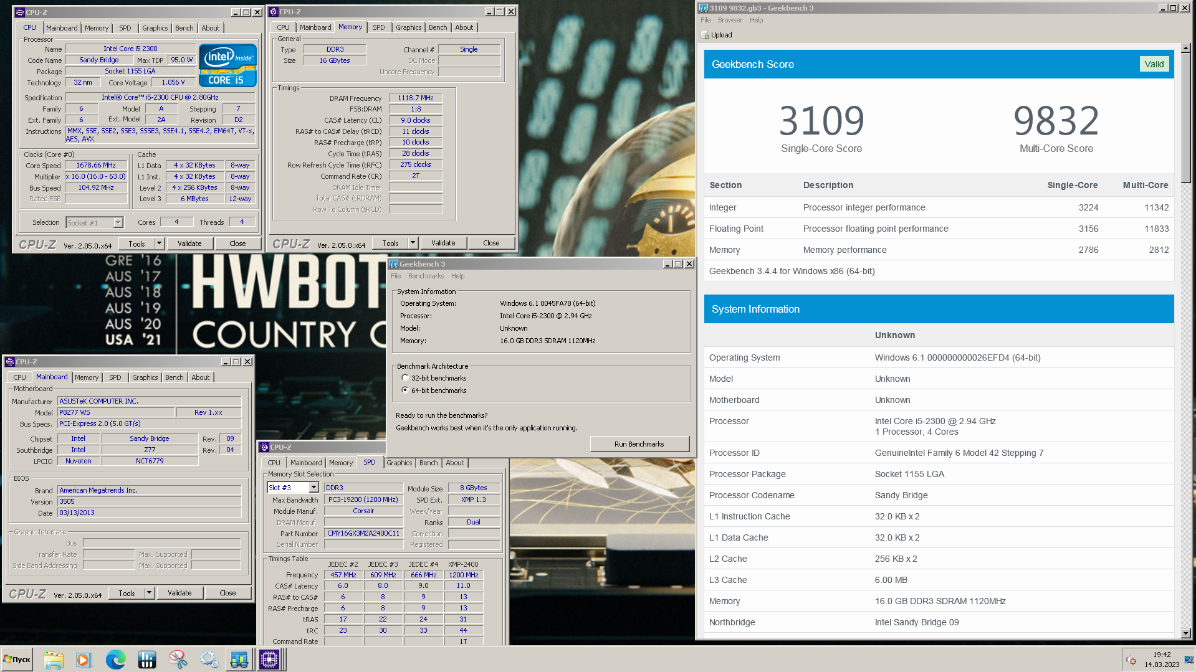
Task: Open the Snipping Tool taskbar icon
Action: tap(178, 660)
